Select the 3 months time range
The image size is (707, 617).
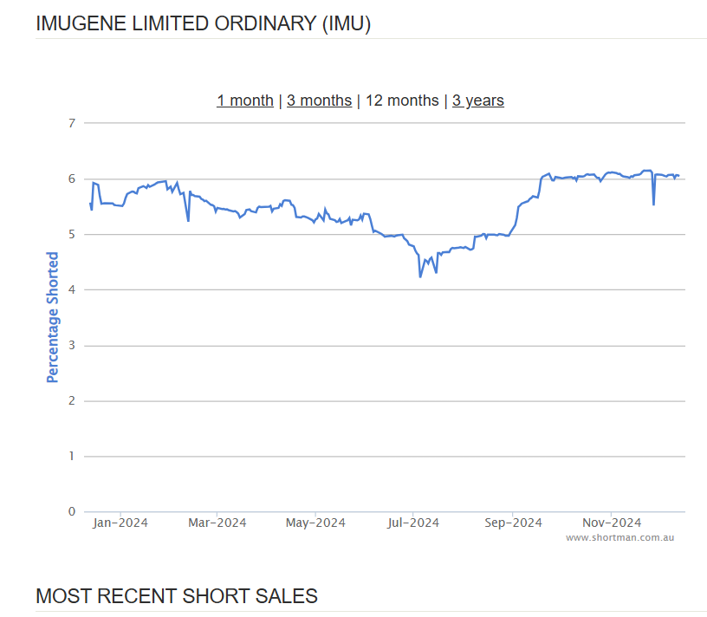tap(319, 101)
